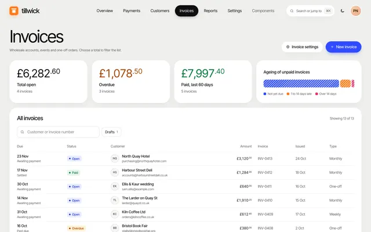
Task: Click the KC avatar for Kiln Coffee Ltd
Action: 115,214
